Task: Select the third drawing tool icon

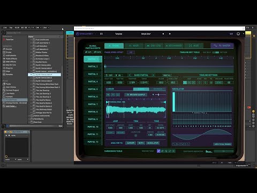Action: [x=166, y=151]
